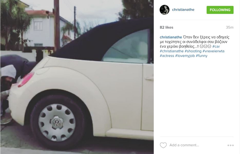Click the 35m post timestamp

point(229,27)
